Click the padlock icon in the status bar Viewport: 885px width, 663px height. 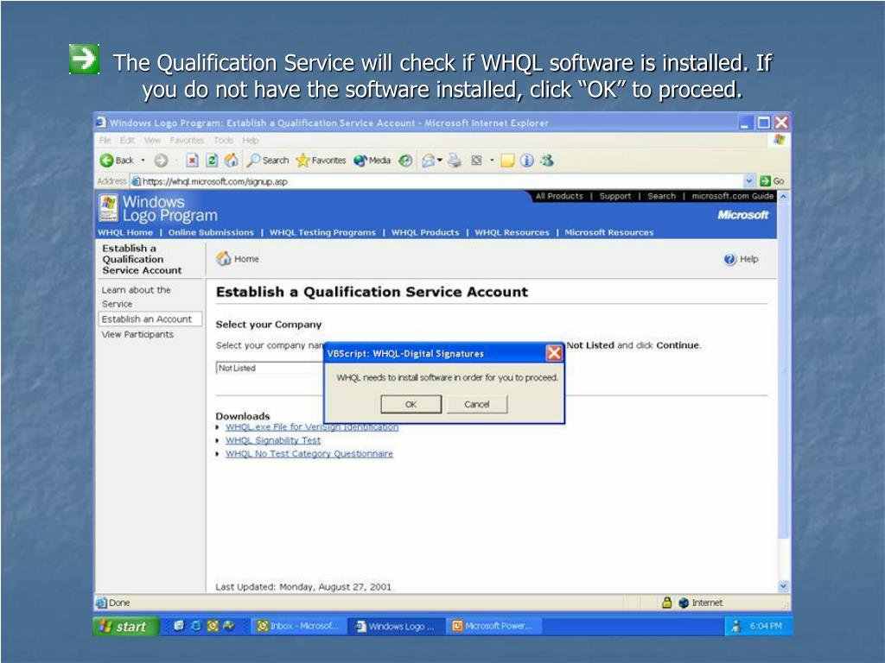click(666, 603)
